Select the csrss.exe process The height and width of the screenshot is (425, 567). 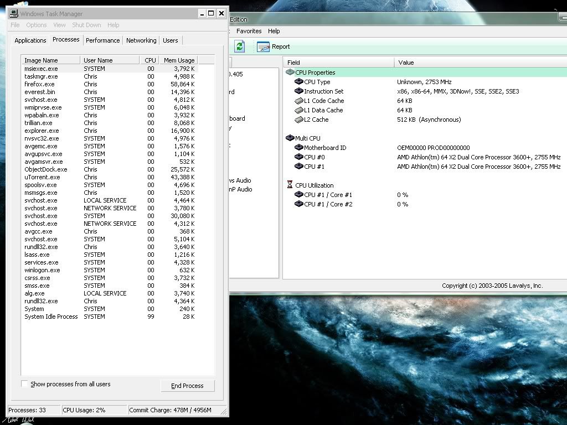pos(110,278)
